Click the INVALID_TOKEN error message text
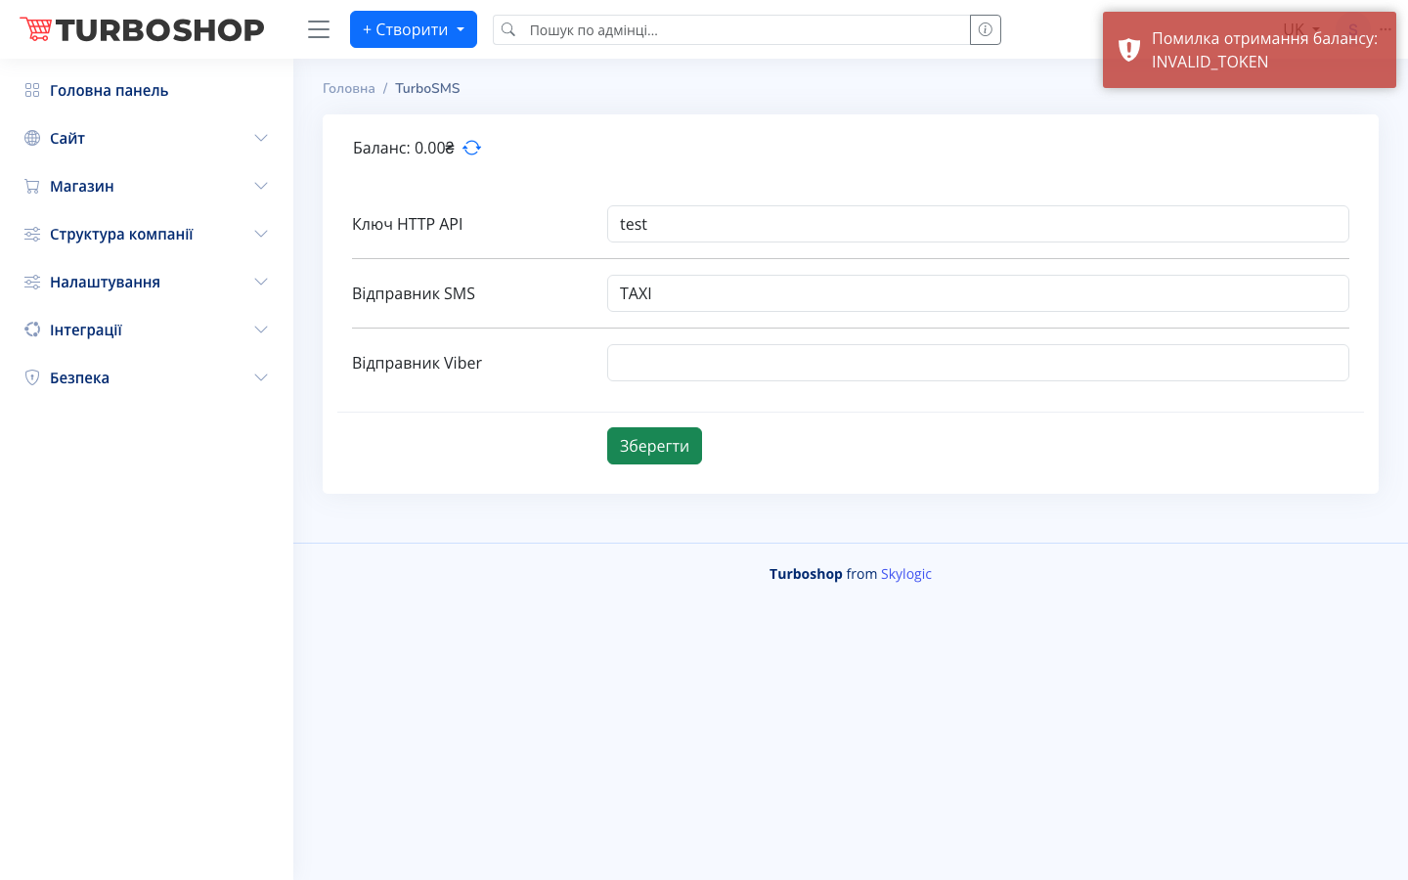The height and width of the screenshot is (880, 1408). click(1210, 62)
